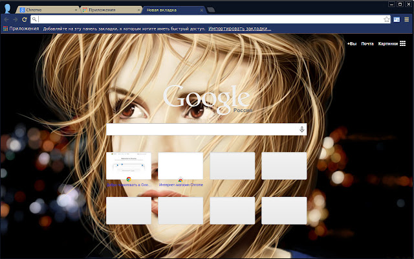The height and width of the screenshot is (259, 414).
Task: Click the Google logo
Action: 207,99
